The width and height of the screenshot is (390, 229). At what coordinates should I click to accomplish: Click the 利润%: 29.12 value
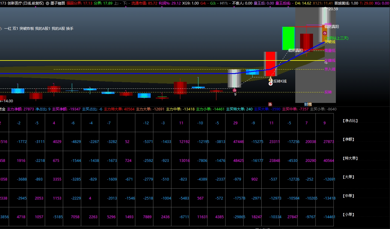tap(170, 3)
